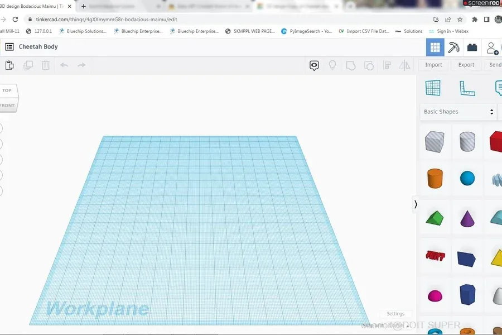Click the Delete trash icon

click(46, 65)
